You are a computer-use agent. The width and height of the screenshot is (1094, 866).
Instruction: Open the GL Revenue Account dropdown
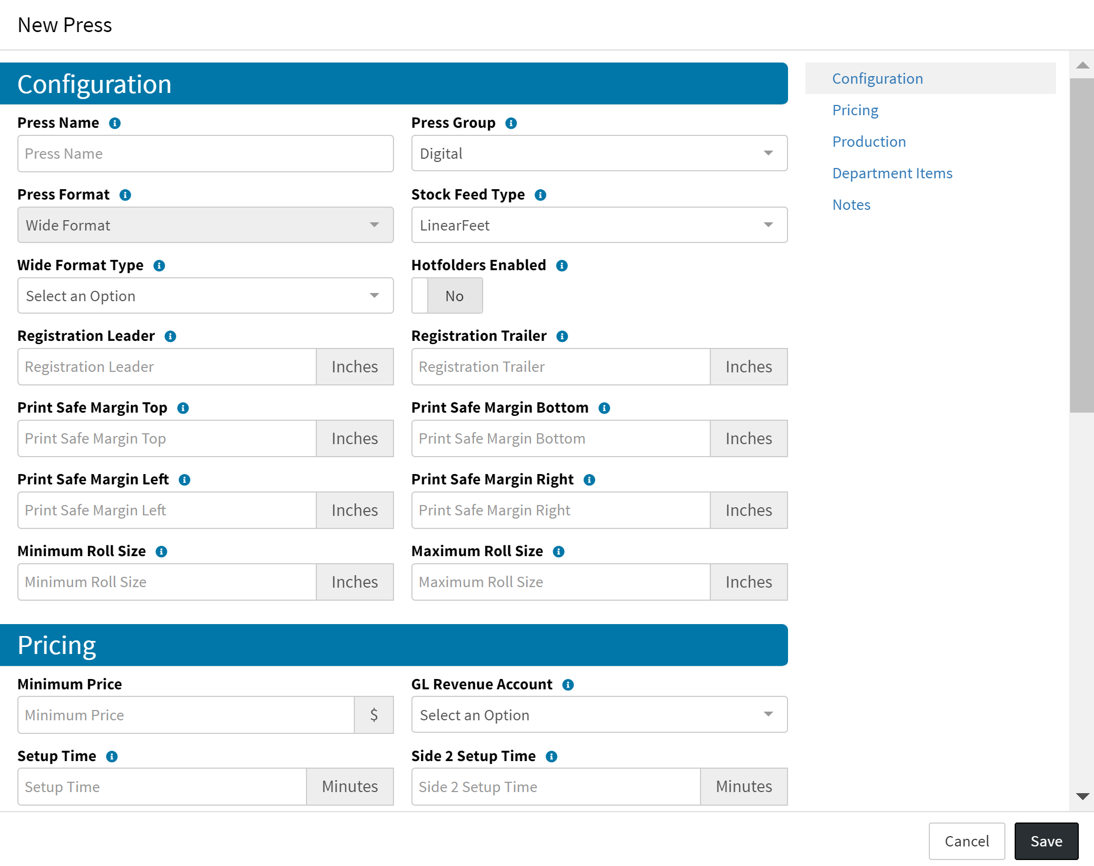pos(599,715)
